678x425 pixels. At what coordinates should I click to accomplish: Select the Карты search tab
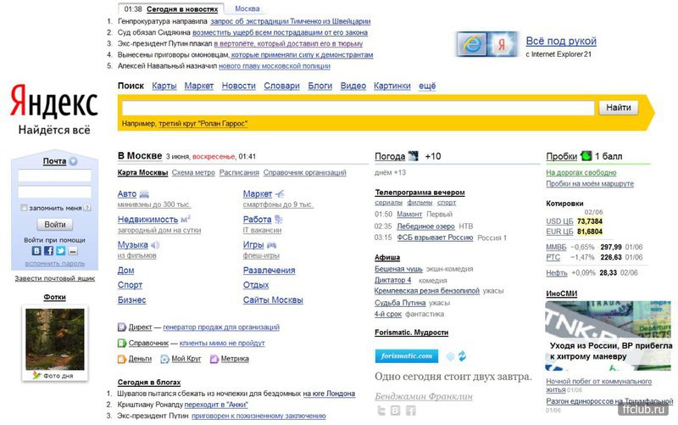pos(164,86)
